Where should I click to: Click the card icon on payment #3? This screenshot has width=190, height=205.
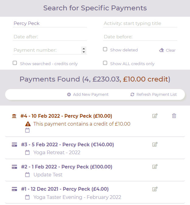(14, 145)
